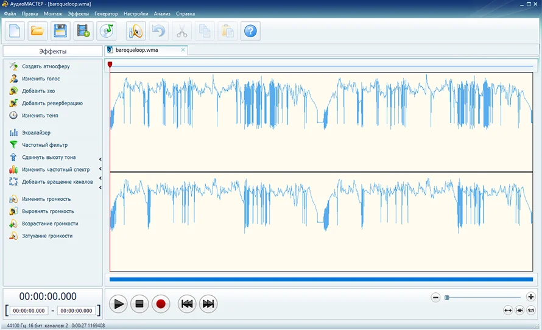
Task: Zoom in with the plus button
Action: click(530, 297)
